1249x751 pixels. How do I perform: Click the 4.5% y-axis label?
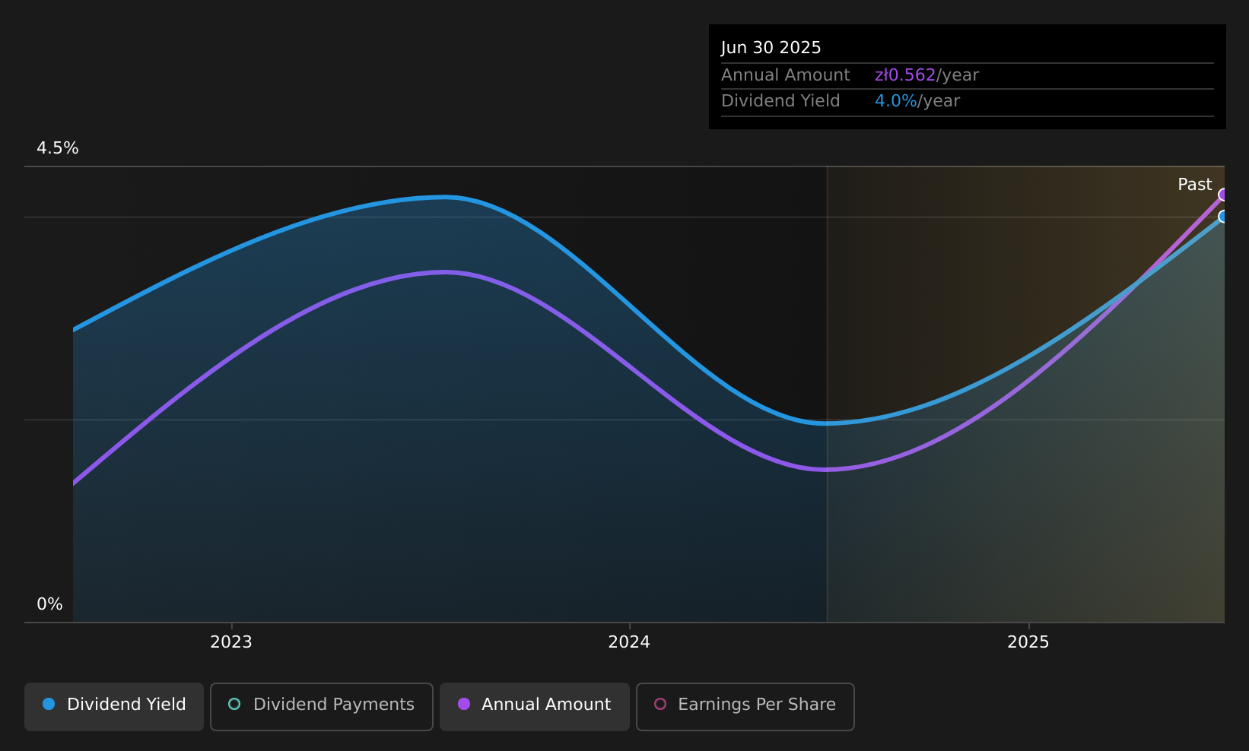(58, 148)
